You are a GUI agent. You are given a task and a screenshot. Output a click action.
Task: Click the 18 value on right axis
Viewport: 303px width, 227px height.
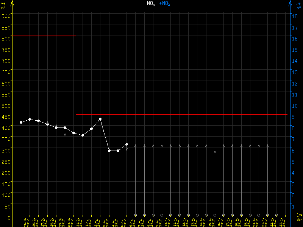point(294,16)
